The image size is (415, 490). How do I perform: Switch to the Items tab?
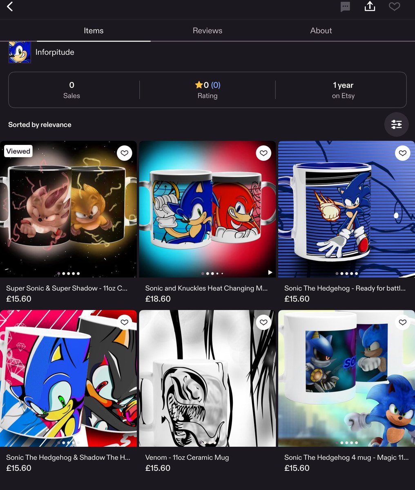(94, 31)
